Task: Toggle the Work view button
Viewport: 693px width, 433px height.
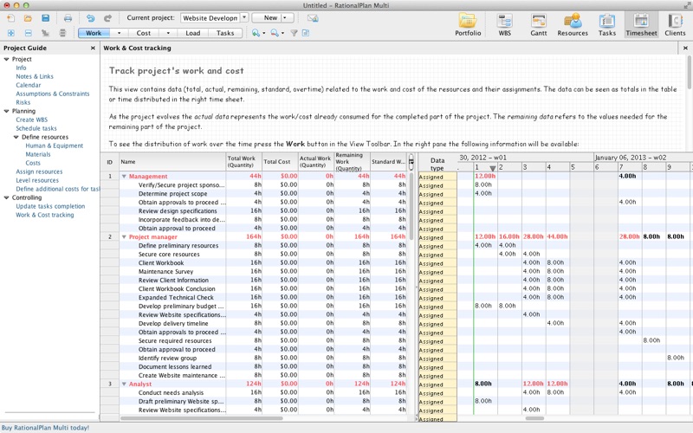Action: click(x=94, y=33)
